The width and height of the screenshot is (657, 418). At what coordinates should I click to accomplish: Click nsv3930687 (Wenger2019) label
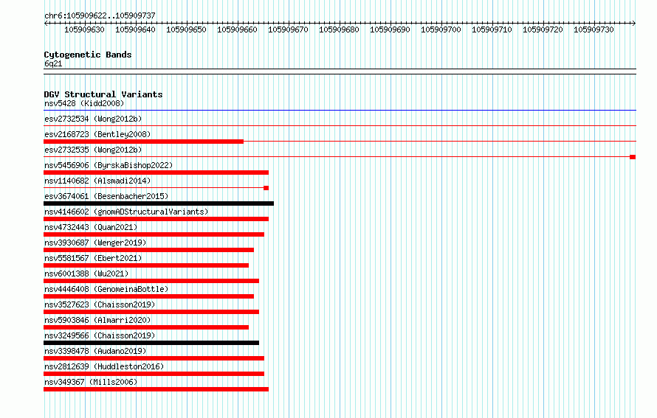(x=95, y=243)
